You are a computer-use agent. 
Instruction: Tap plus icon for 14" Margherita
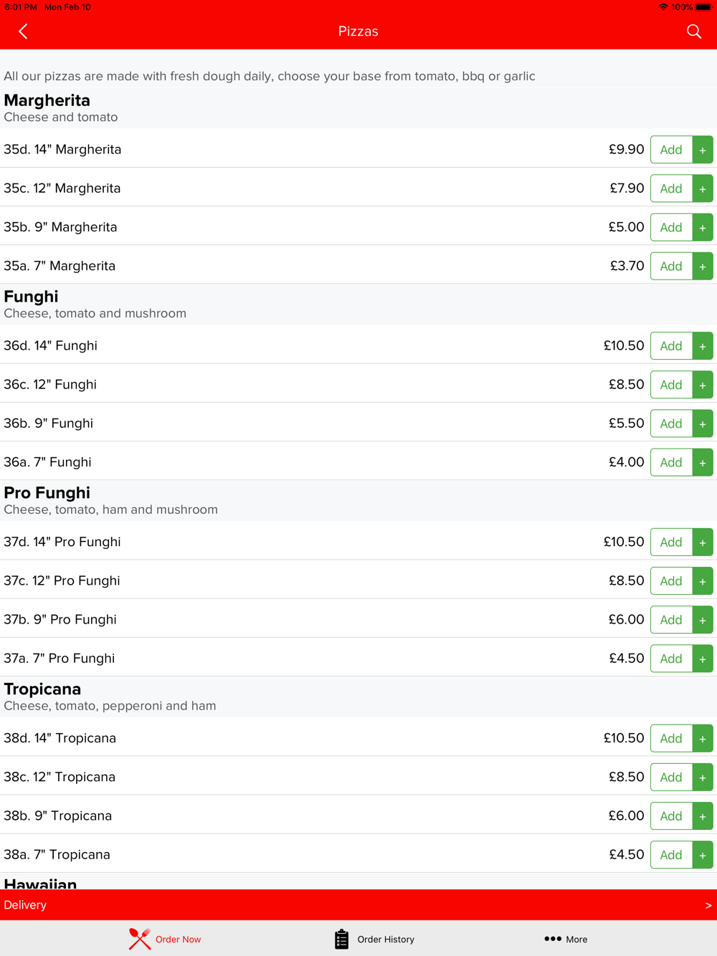point(703,150)
